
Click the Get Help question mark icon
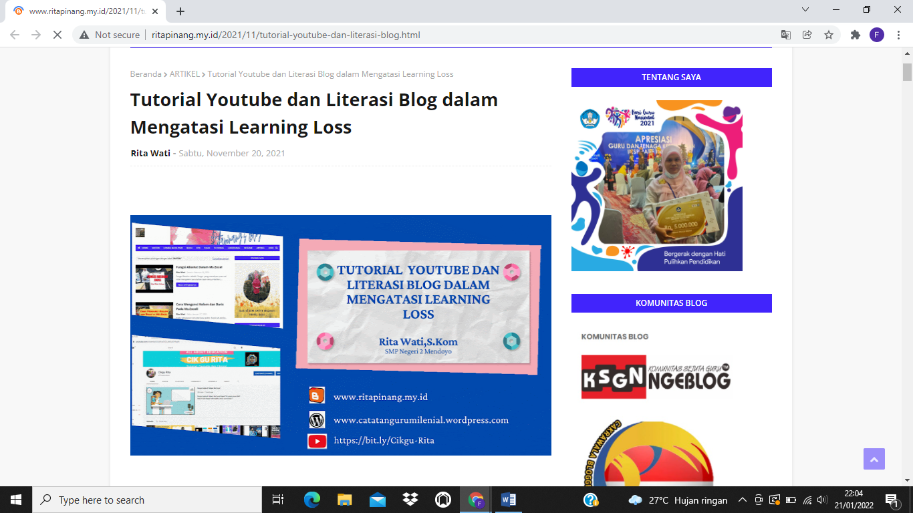(x=590, y=500)
